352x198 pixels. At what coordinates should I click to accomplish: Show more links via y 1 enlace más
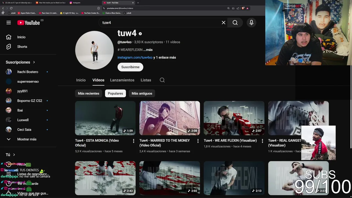[164, 57]
